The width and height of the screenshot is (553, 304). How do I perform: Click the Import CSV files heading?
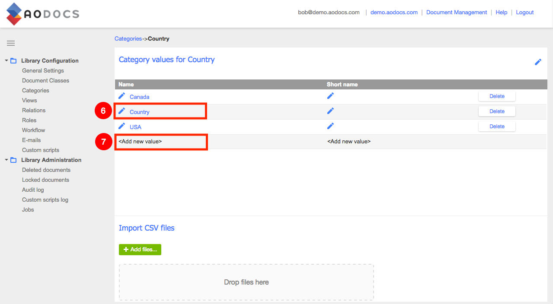click(x=147, y=228)
